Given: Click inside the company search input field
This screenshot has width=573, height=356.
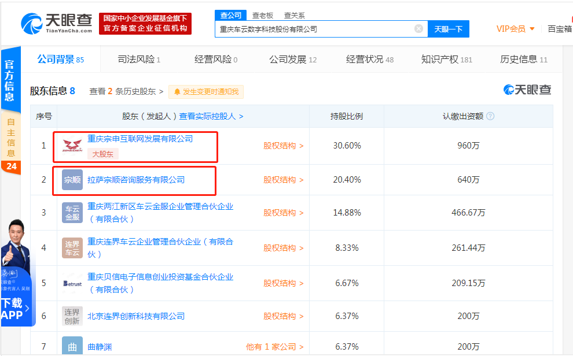Looking at the screenshot, I should coord(318,28).
